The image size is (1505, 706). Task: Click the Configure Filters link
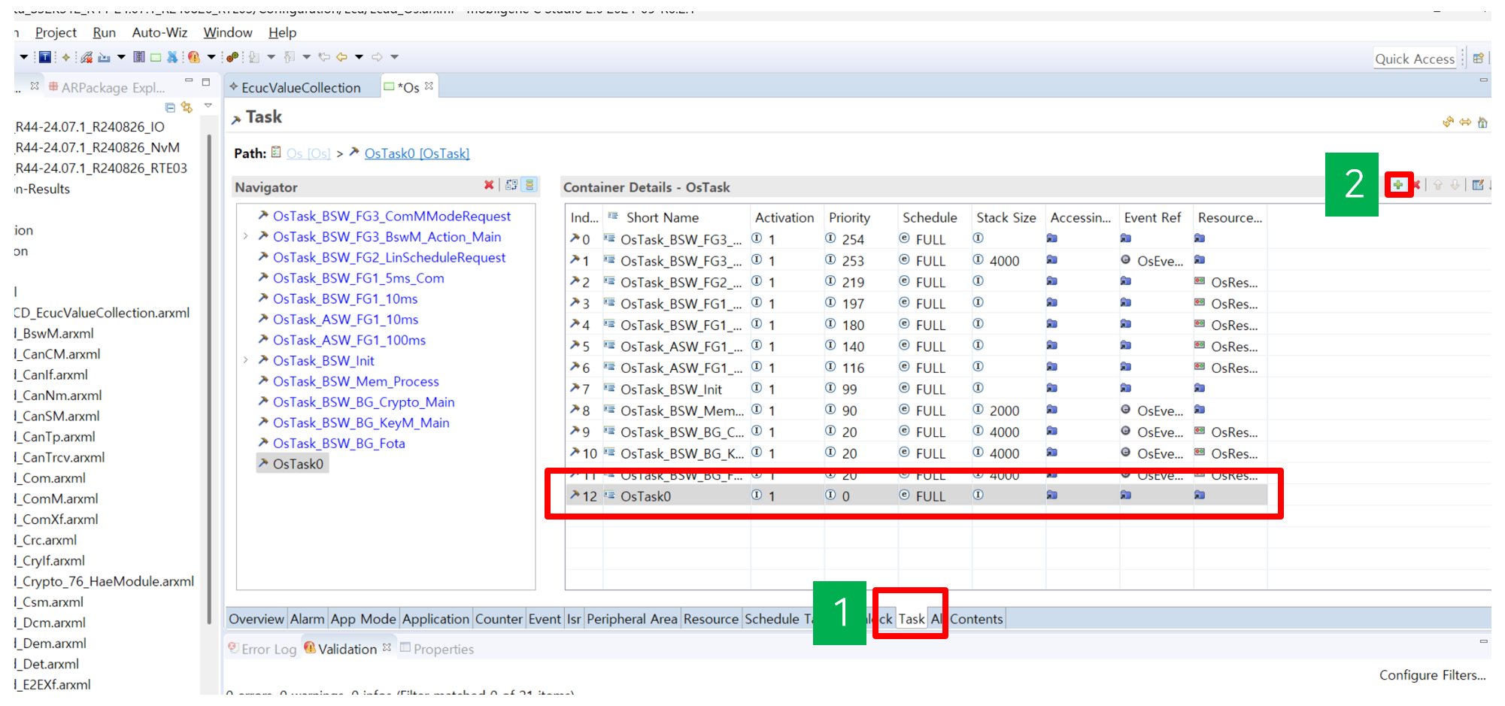[1432, 675]
